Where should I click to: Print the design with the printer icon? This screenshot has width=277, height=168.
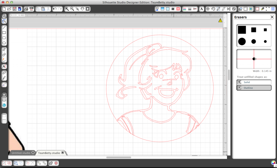(x=26, y=9)
